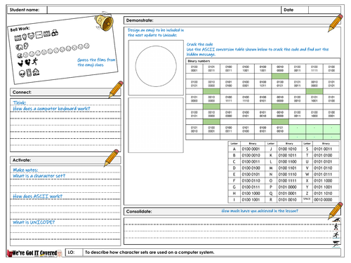The height and width of the screenshot is (263, 351).
Task: Click the 'Crack the code' heading
Action: 199,44
